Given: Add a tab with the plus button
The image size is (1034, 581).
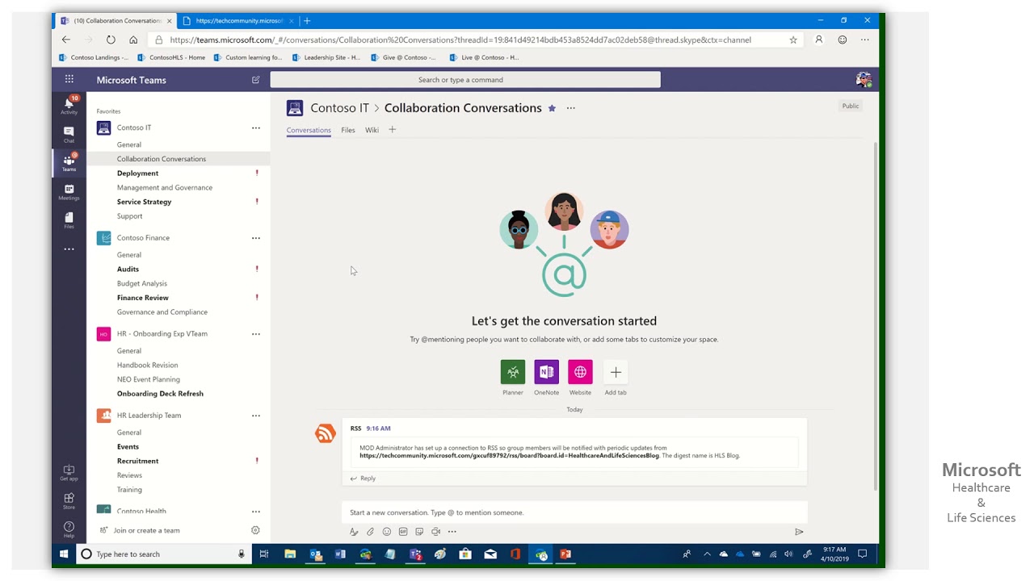Looking at the screenshot, I should point(393,129).
